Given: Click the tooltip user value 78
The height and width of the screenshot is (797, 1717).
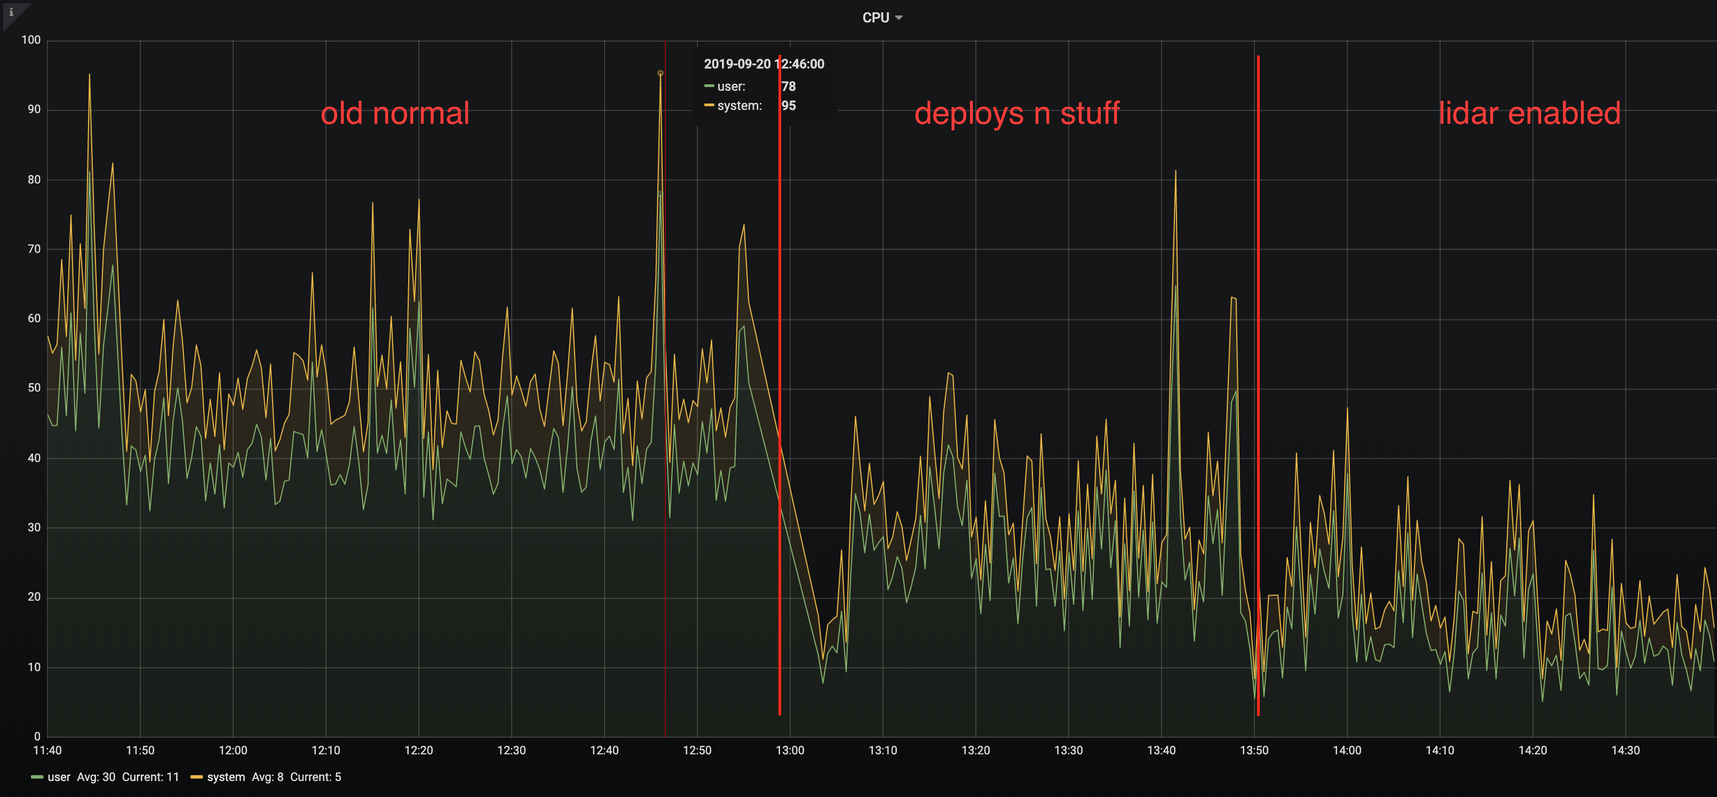Looking at the screenshot, I should (x=789, y=86).
